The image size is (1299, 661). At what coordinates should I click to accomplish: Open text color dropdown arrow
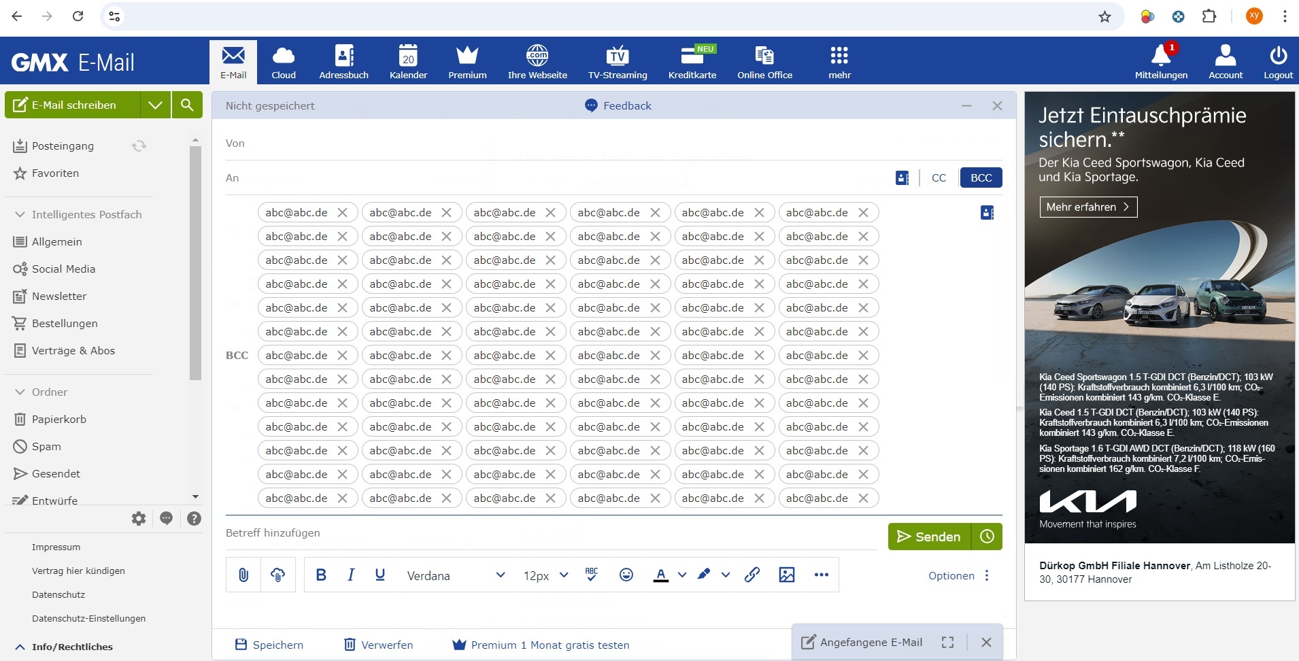click(682, 575)
